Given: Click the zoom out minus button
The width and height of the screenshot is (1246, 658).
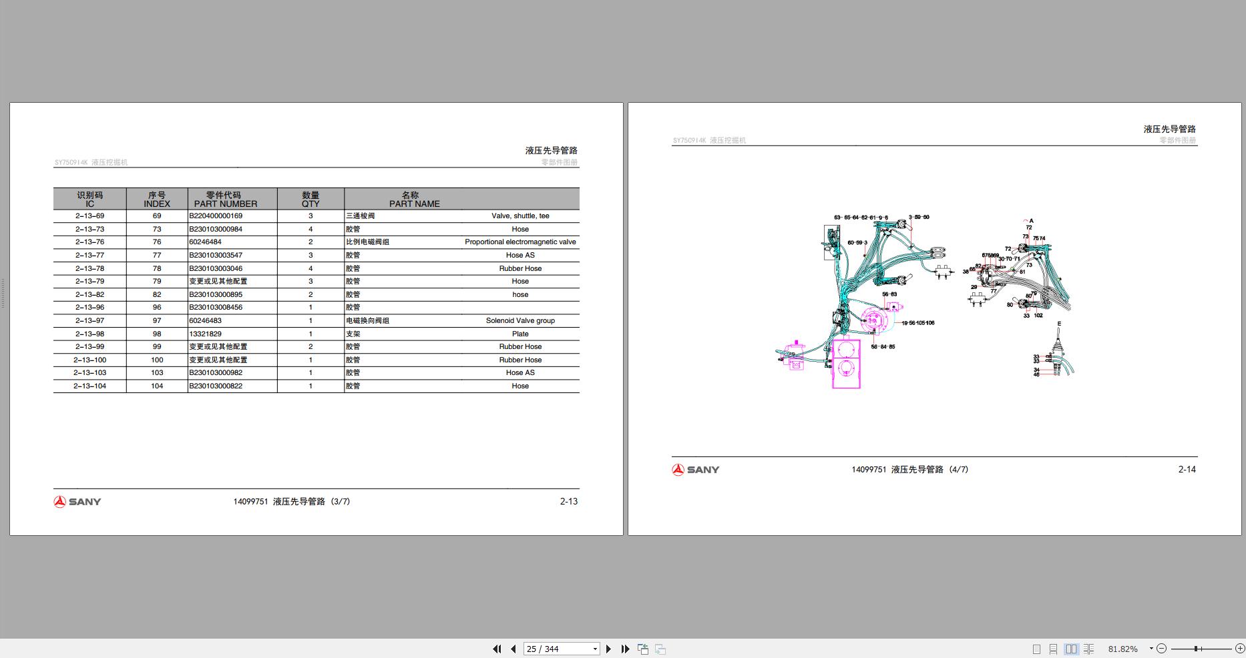Looking at the screenshot, I should click(1162, 649).
